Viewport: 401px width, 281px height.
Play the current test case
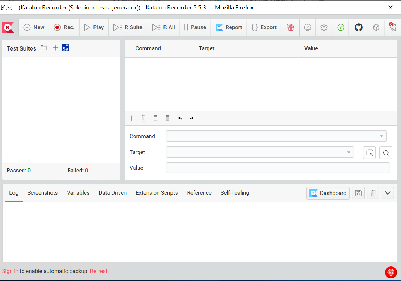click(x=94, y=27)
